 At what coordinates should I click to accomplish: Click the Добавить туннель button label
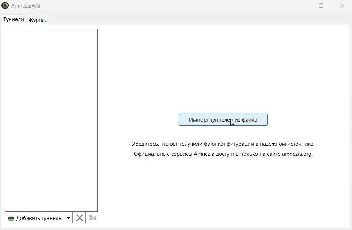[x=39, y=218]
